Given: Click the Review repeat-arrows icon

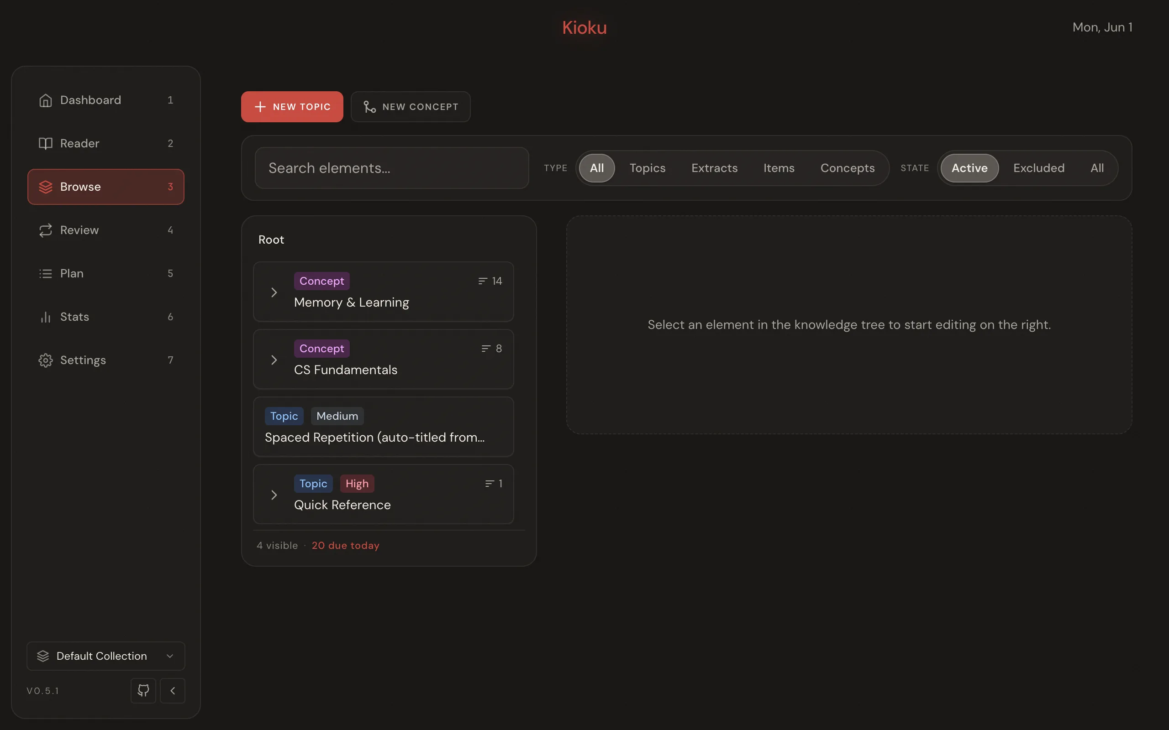Looking at the screenshot, I should click(45, 230).
